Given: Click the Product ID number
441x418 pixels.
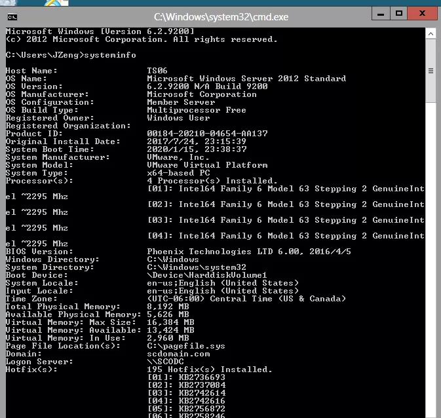Looking at the screenshot, I should click(x=207, y=134).
